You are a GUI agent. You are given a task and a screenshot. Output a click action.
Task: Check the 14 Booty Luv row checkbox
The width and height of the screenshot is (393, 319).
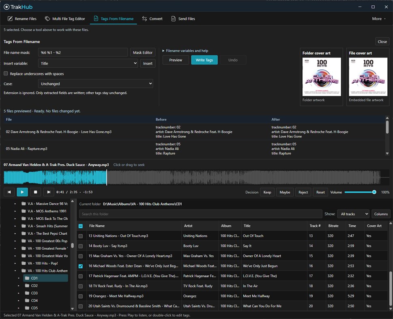click(81, 246)
